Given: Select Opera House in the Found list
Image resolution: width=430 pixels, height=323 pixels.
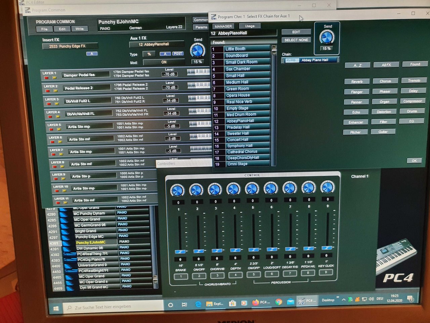Looking at the screenshot, I should tap(247, 95).
